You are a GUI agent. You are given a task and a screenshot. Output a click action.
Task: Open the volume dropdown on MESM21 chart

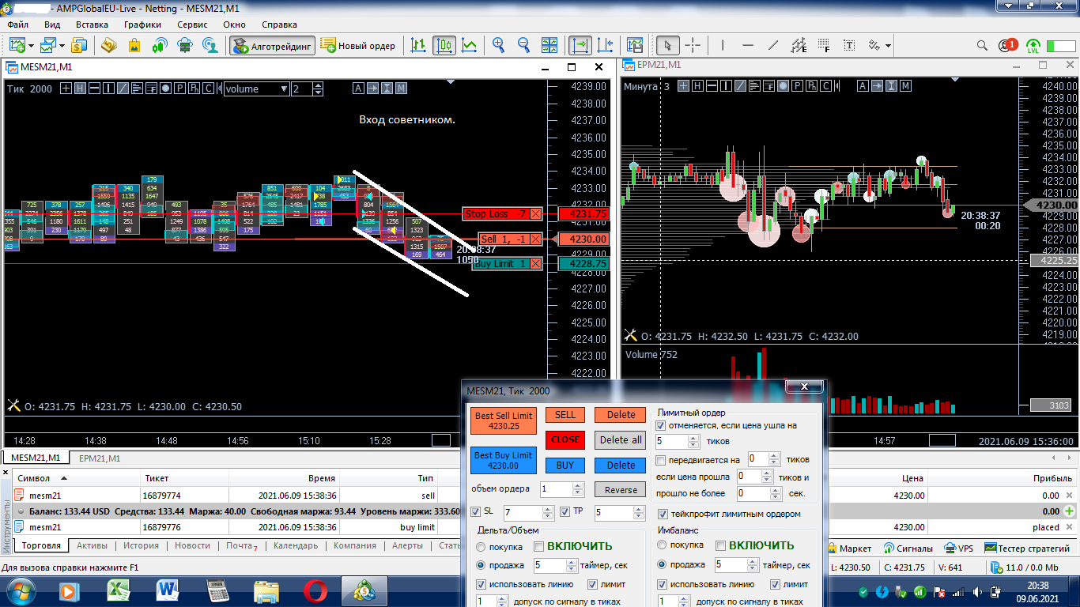coord(284,89)
